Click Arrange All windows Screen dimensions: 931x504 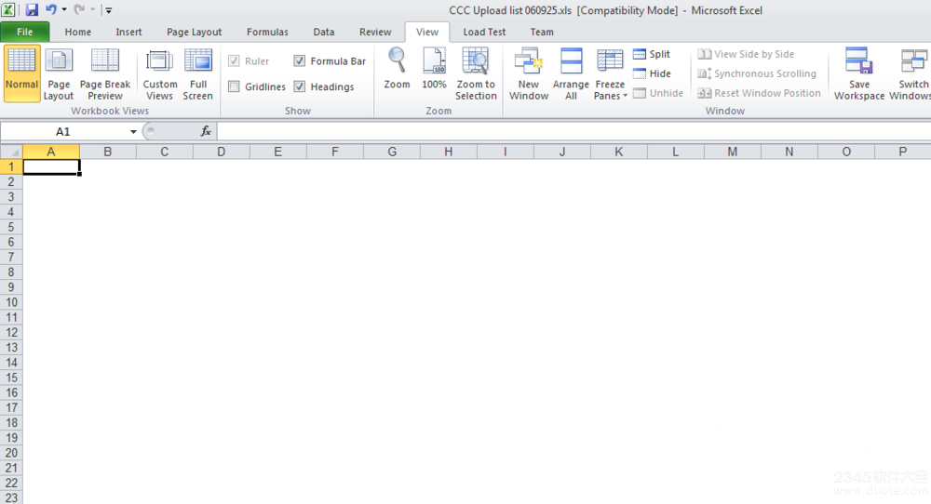click(571, 73)
